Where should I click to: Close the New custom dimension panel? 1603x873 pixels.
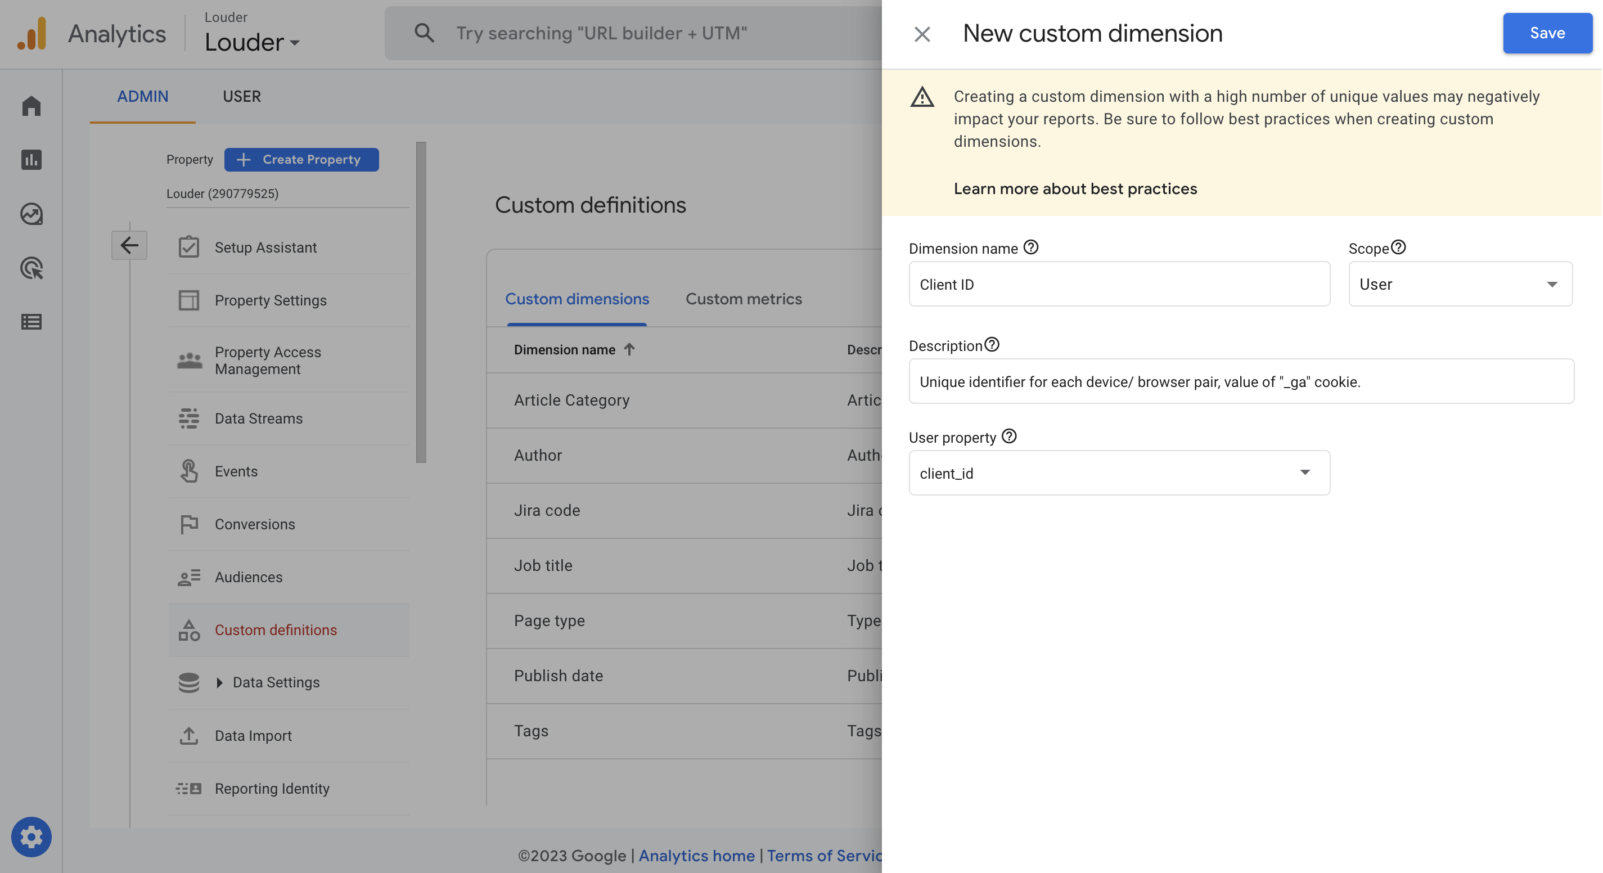[922, 34]
